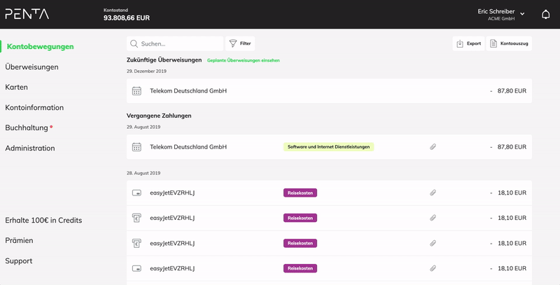Screen dimensions: 560x285
Task: Open the paperclip attachment on the Telekom payment
Action: point(433,147)
